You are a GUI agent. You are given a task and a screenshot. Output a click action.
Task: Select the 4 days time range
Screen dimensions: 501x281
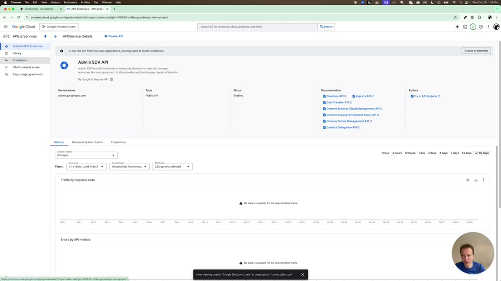pyautogui.click(x=443, y=153)
